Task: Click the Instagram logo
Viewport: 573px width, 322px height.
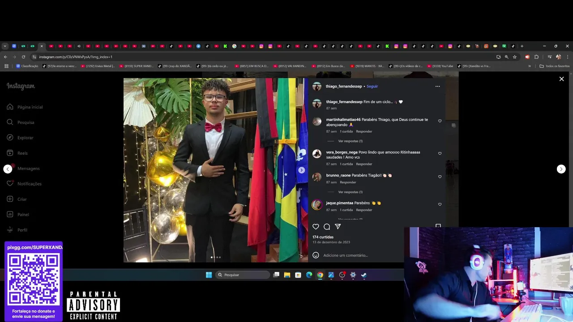Action: 21,86
